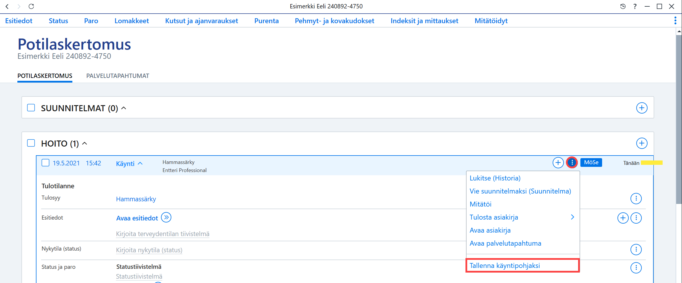
Task: Click the Avaa esitiedot link
Action: coord(137,218)
